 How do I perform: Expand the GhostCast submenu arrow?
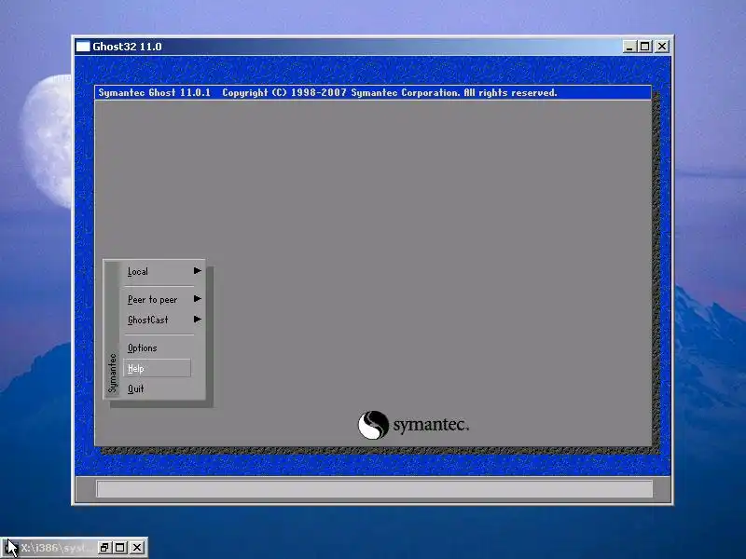[x=197, y=320]
